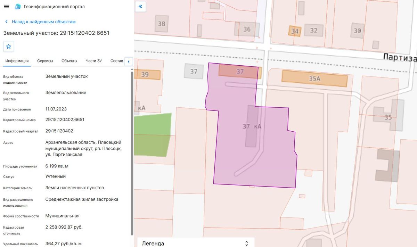
Task: Show more tabs with right arrow
Action: pos(129,61)
